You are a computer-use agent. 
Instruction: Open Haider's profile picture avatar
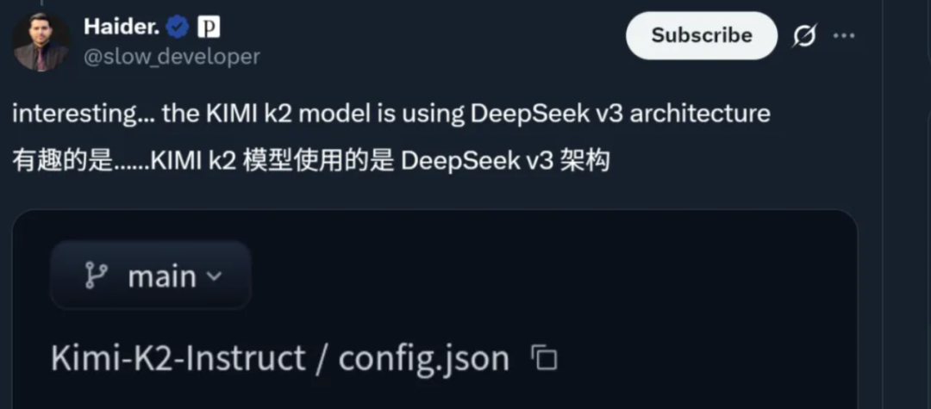tap(41, 41)
